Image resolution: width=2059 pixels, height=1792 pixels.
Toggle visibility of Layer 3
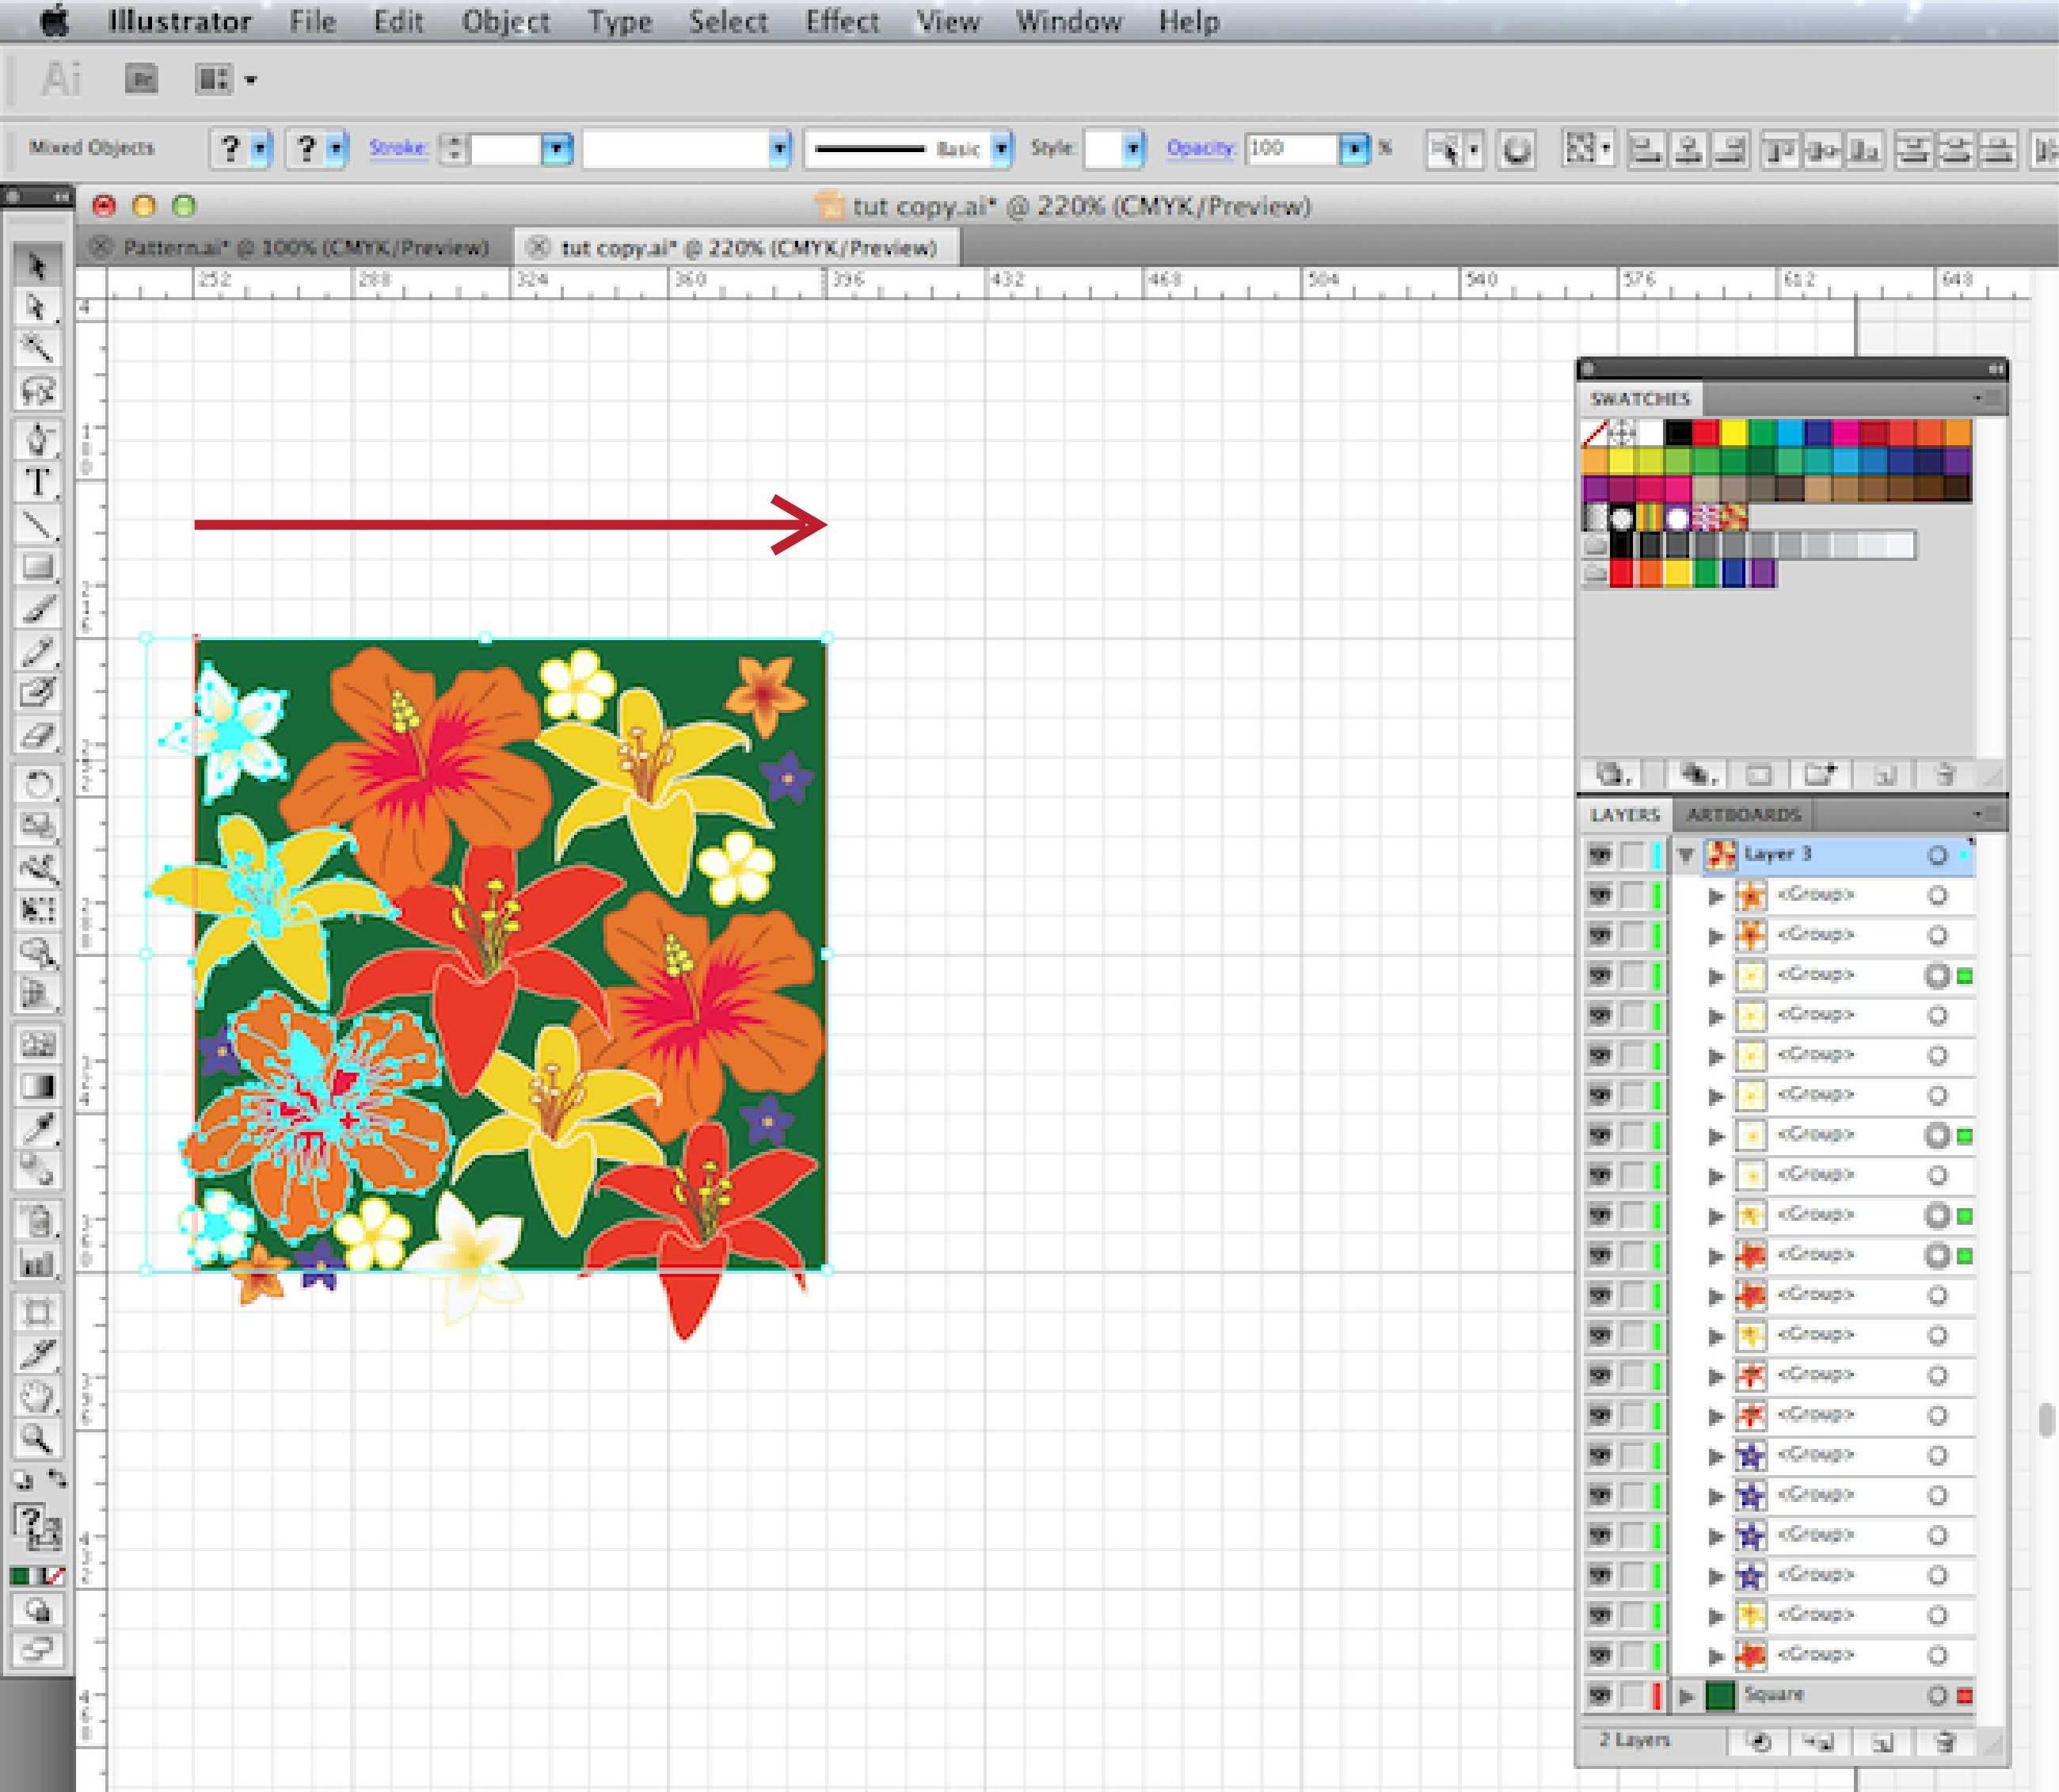[x=1603, y=856]
